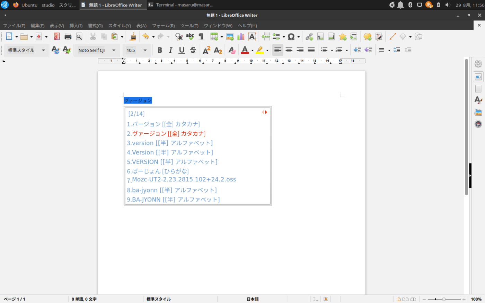Image resolution: width=485 pixels, height=303 pixels.
Task: Open the 書式(O) menu
Action: tap(95, 26)
